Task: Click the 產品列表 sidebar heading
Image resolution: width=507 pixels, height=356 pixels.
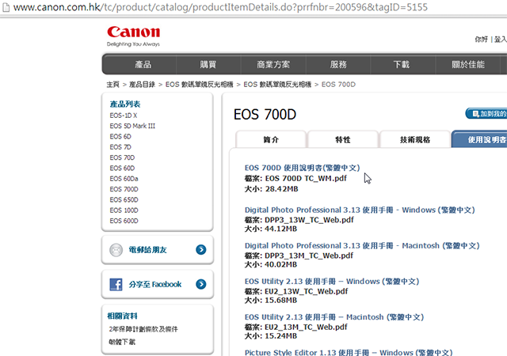Action: [x=125, y=104]
